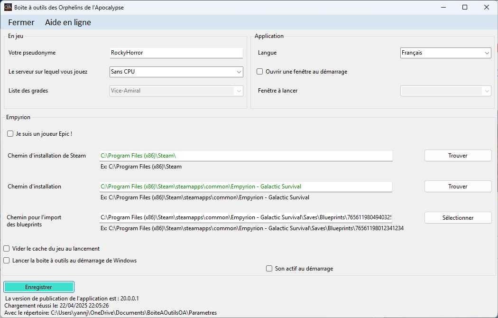Click Trouver button for Steam install path

coord(458,156)
